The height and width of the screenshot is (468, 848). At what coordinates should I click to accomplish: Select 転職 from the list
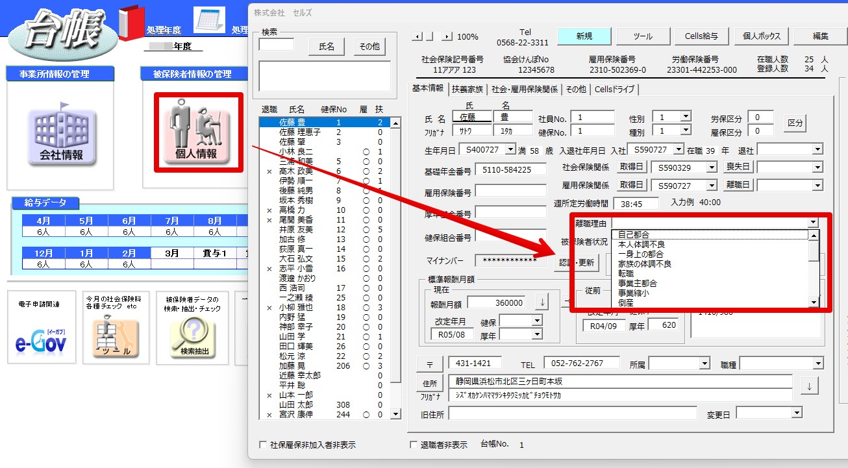click(711, 273)
